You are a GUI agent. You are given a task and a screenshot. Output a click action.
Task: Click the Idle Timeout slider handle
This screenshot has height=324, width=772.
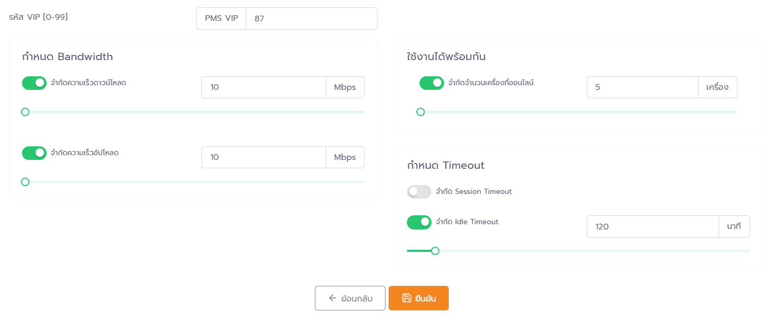tap(435, 251)
